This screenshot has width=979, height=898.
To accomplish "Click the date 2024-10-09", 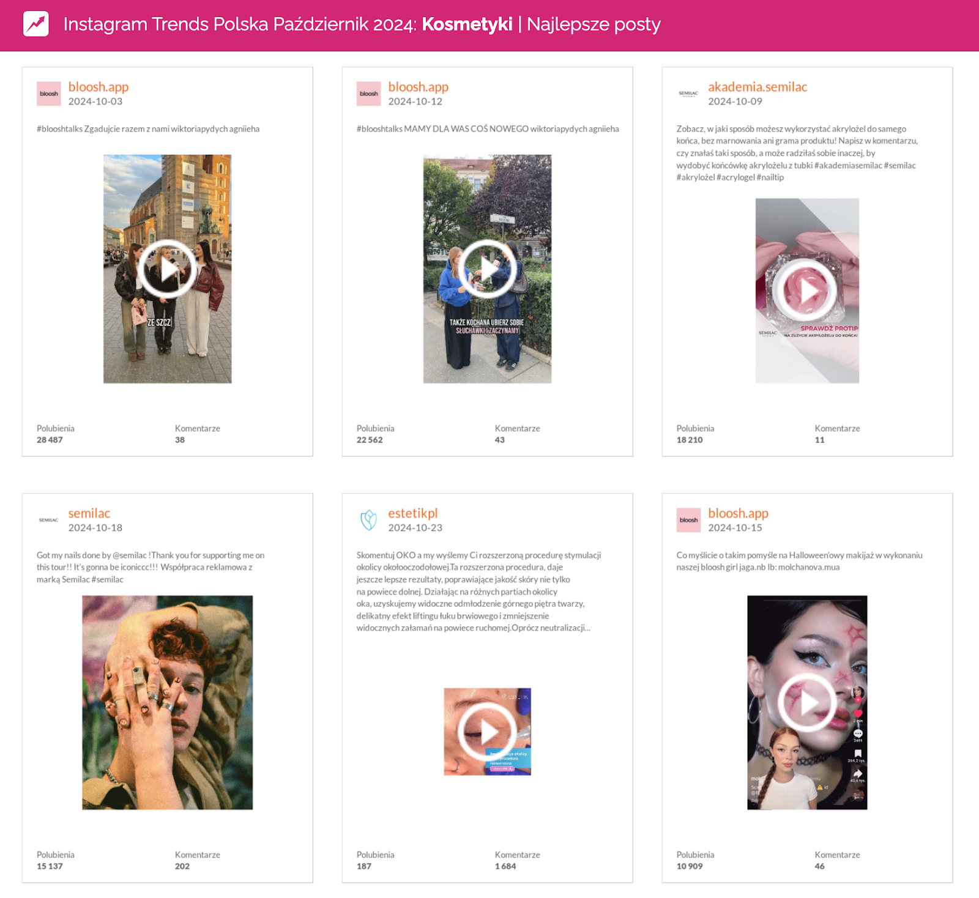I will click(x=735, y=102).
